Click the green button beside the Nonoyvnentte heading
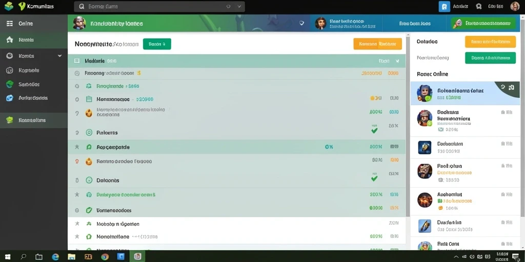525x262 pixels. pos(157,44)
